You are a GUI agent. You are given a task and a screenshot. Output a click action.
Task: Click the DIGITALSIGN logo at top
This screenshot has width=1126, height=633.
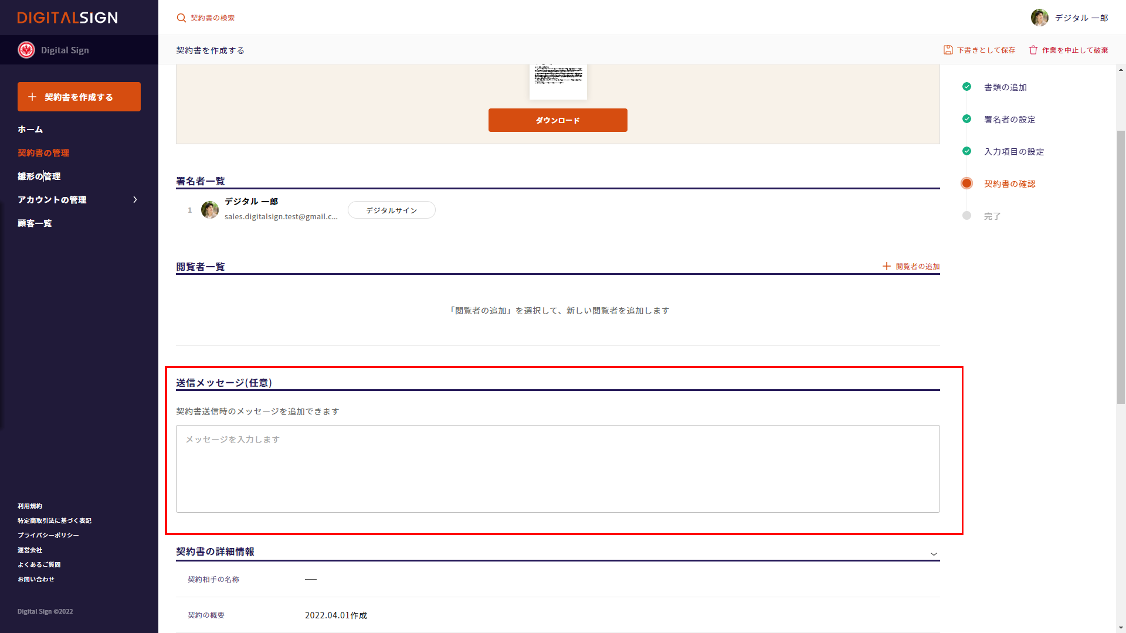(x=67, y=17)
